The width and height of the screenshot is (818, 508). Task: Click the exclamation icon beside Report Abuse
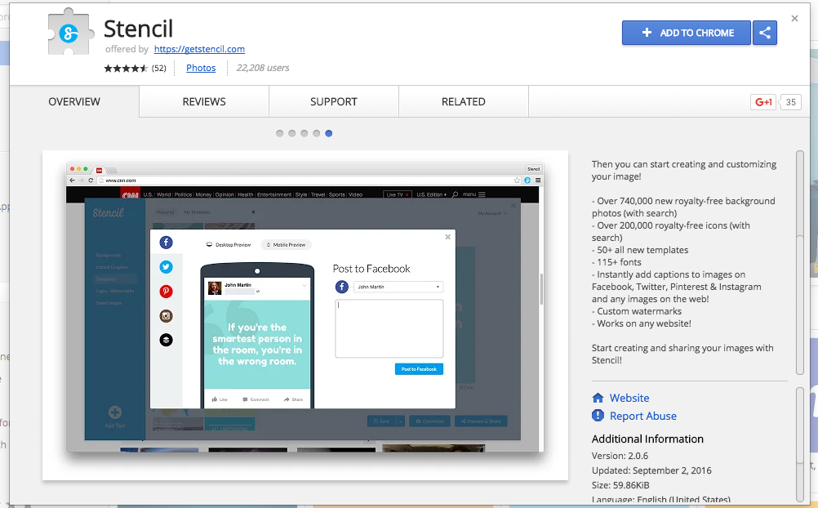pyautogui.click(x=598, y=416)
